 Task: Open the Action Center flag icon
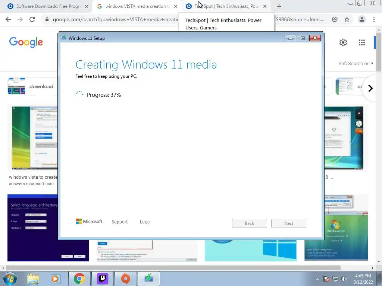(326, 279)
